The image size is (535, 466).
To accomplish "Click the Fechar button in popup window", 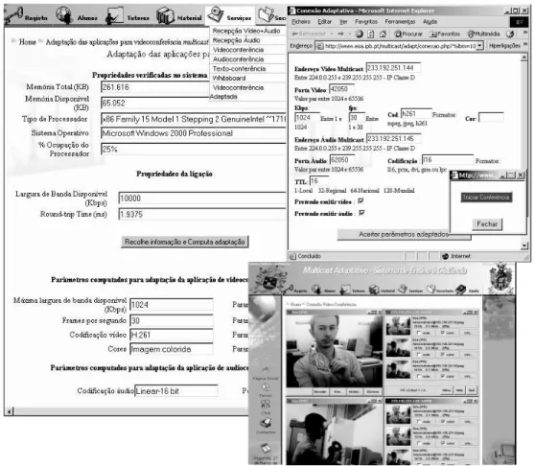I will 487,224.
